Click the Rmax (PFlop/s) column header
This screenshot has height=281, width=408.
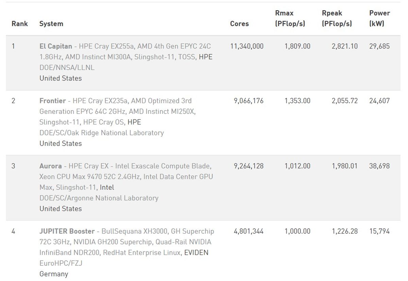click(290, 18)
